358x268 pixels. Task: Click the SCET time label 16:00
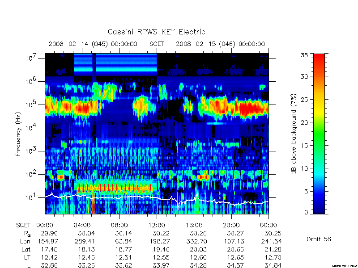[194, 225]
